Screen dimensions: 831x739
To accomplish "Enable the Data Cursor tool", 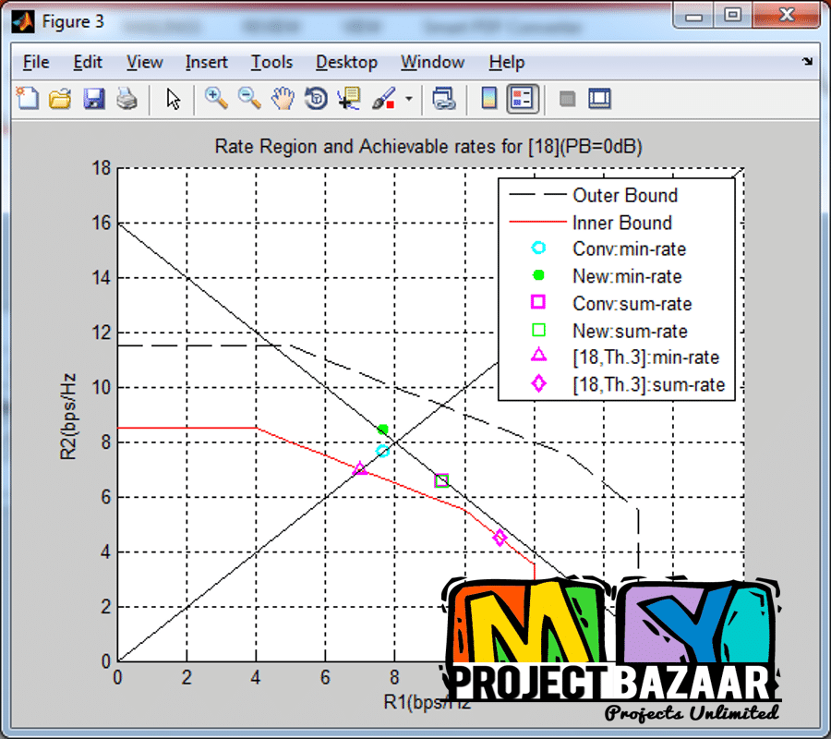I will coord(349,99).
